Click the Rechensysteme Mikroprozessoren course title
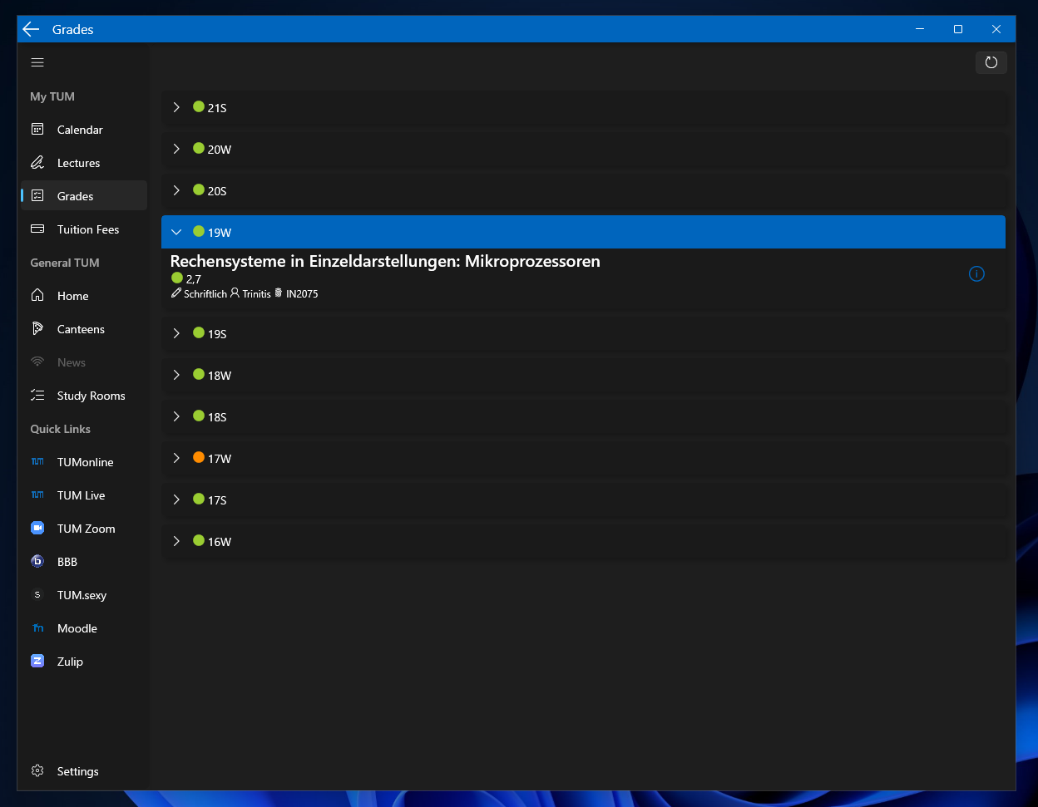Viewport: 1038px width, 807px height. tap(385, 261)
